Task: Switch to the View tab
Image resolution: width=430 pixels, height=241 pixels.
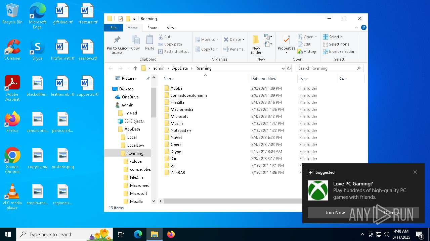Action: click(x=171, y=28)
